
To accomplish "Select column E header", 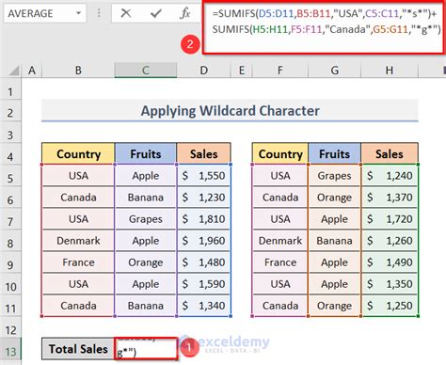I will click(x=242, y=71).
